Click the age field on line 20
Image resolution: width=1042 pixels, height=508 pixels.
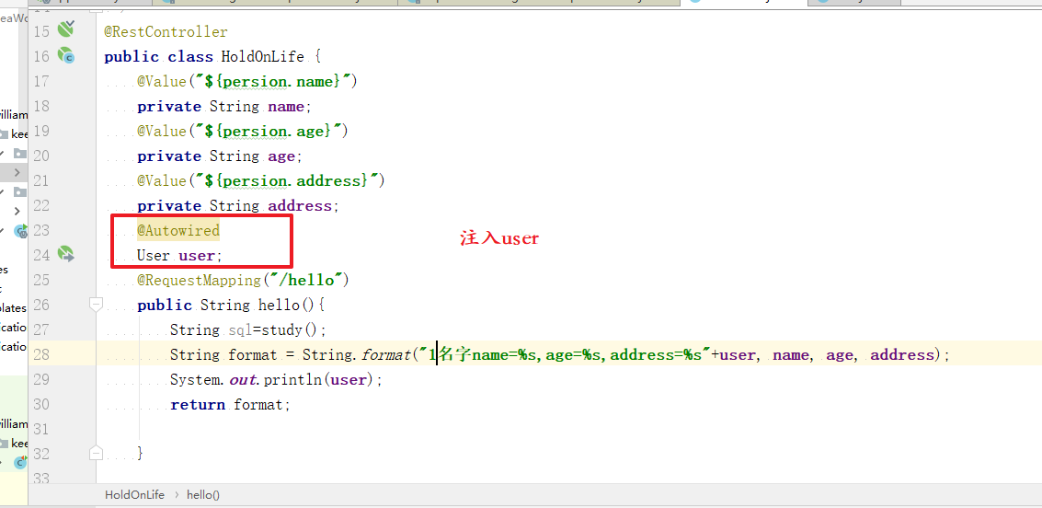pyautogui.click(x=281, y=156)
